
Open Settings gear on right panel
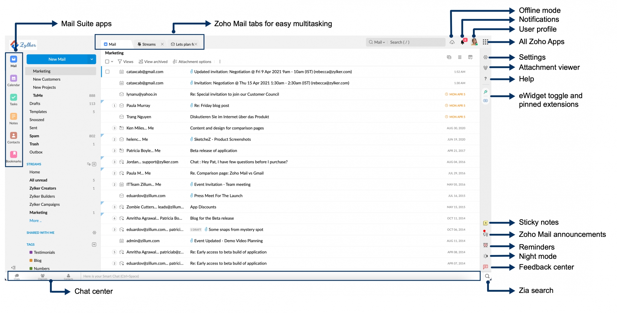click(x=485, y=57)
